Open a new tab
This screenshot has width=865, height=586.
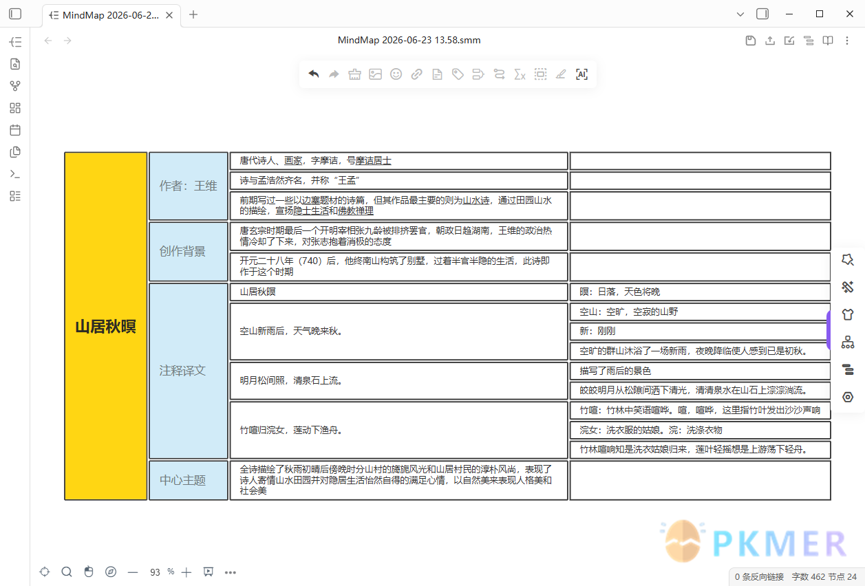click(x=193, y=14)
